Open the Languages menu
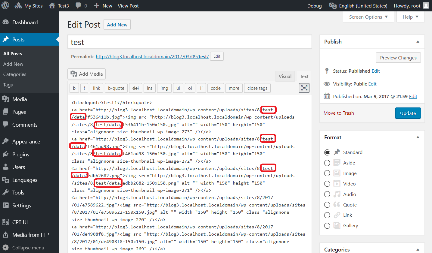Screen dimensions: 432x253 click(x=30, y=180)
